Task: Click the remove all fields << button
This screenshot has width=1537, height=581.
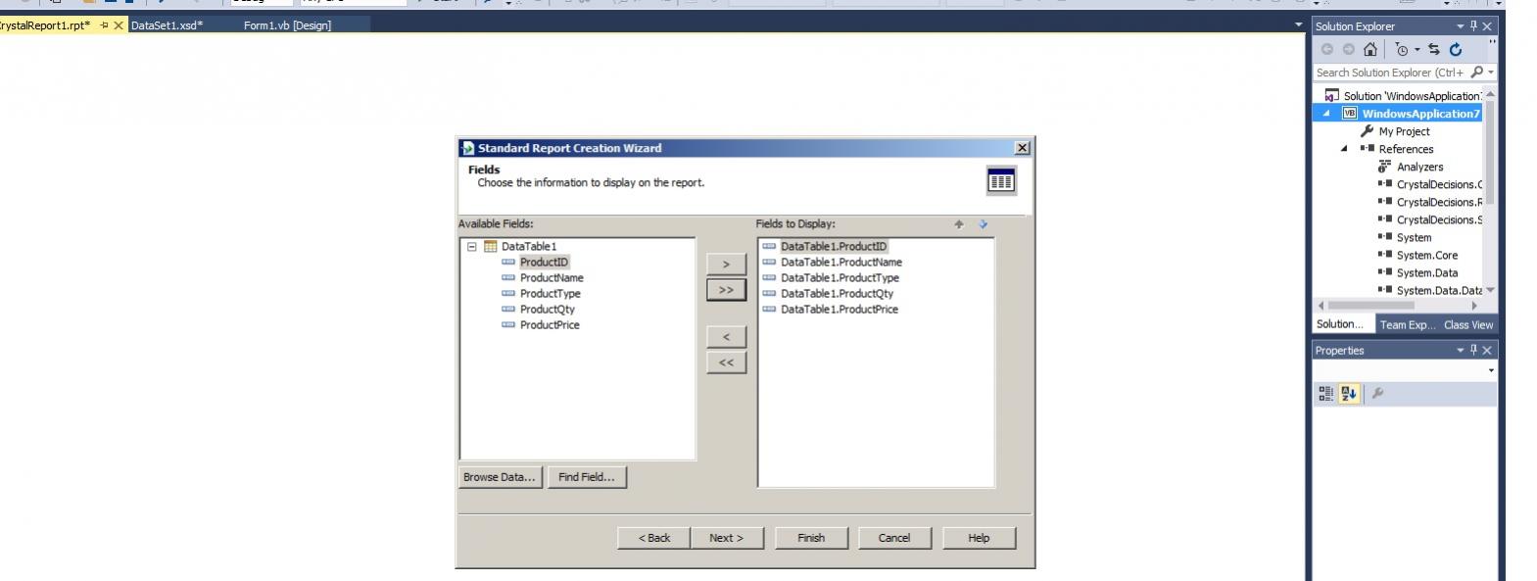Action: tap(726, 363)
